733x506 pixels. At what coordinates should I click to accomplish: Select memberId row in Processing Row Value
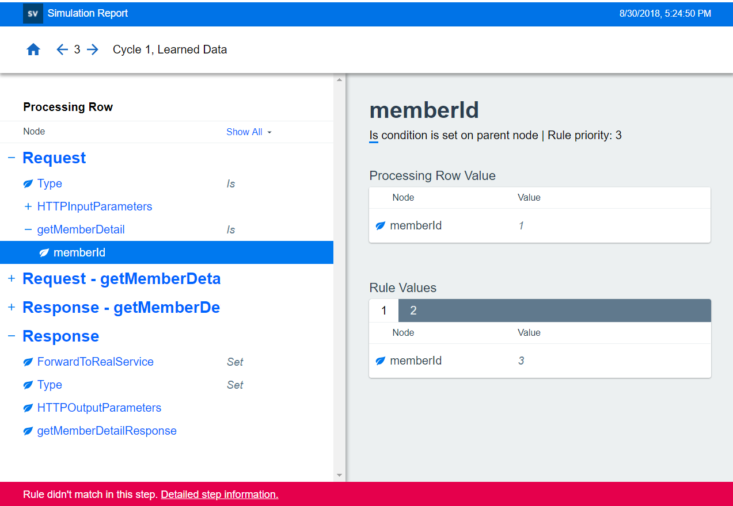pos(416,226)
